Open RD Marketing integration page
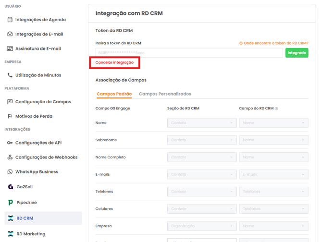Viewport: 322px width, 242px height. [x=31, y=234]
